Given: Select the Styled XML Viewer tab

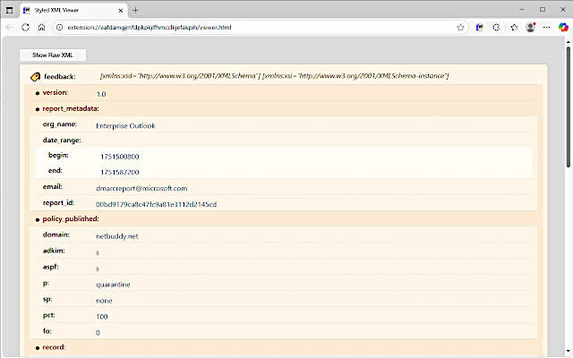Looking at the screenshot, I should [73, 10].
